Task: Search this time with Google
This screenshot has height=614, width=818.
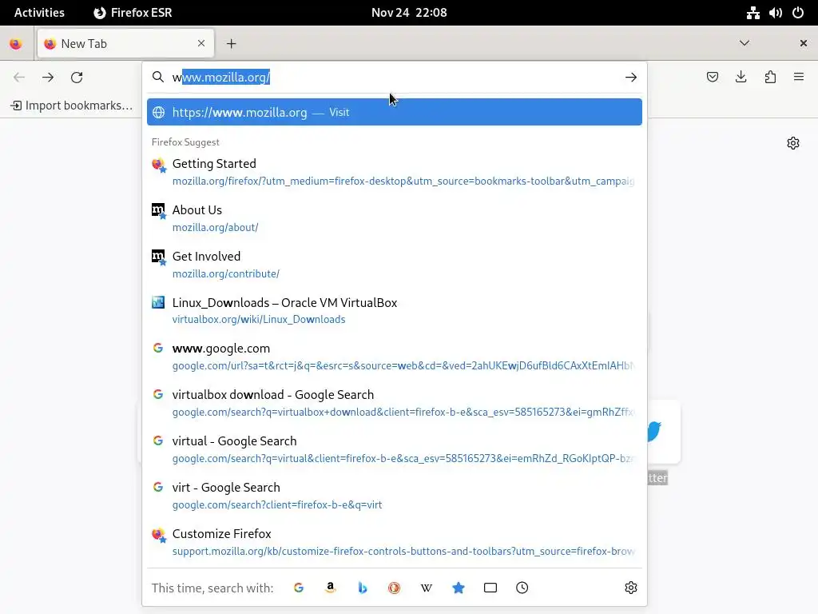Action: (x=299, y=588)
